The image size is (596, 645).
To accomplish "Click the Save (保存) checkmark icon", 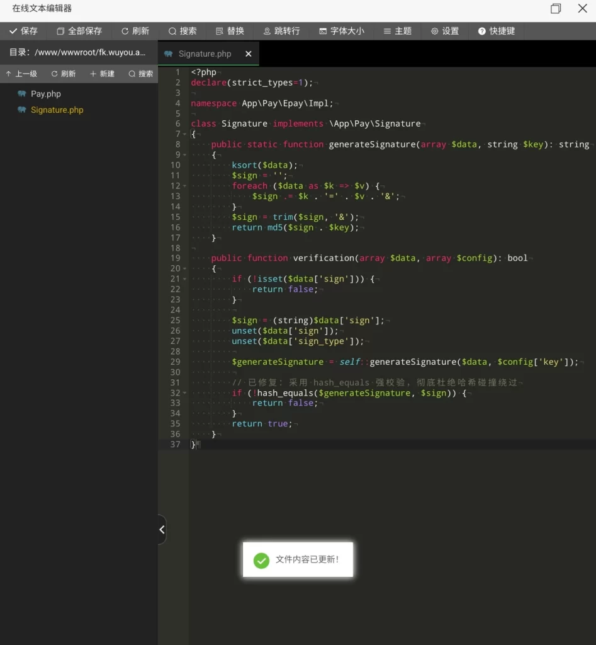I will coord(13,31).
